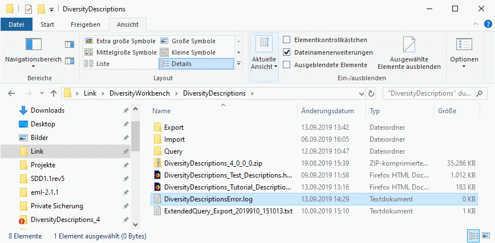
Task: Select DiversityDescriptionsError.log file
Action: point(314,199)
